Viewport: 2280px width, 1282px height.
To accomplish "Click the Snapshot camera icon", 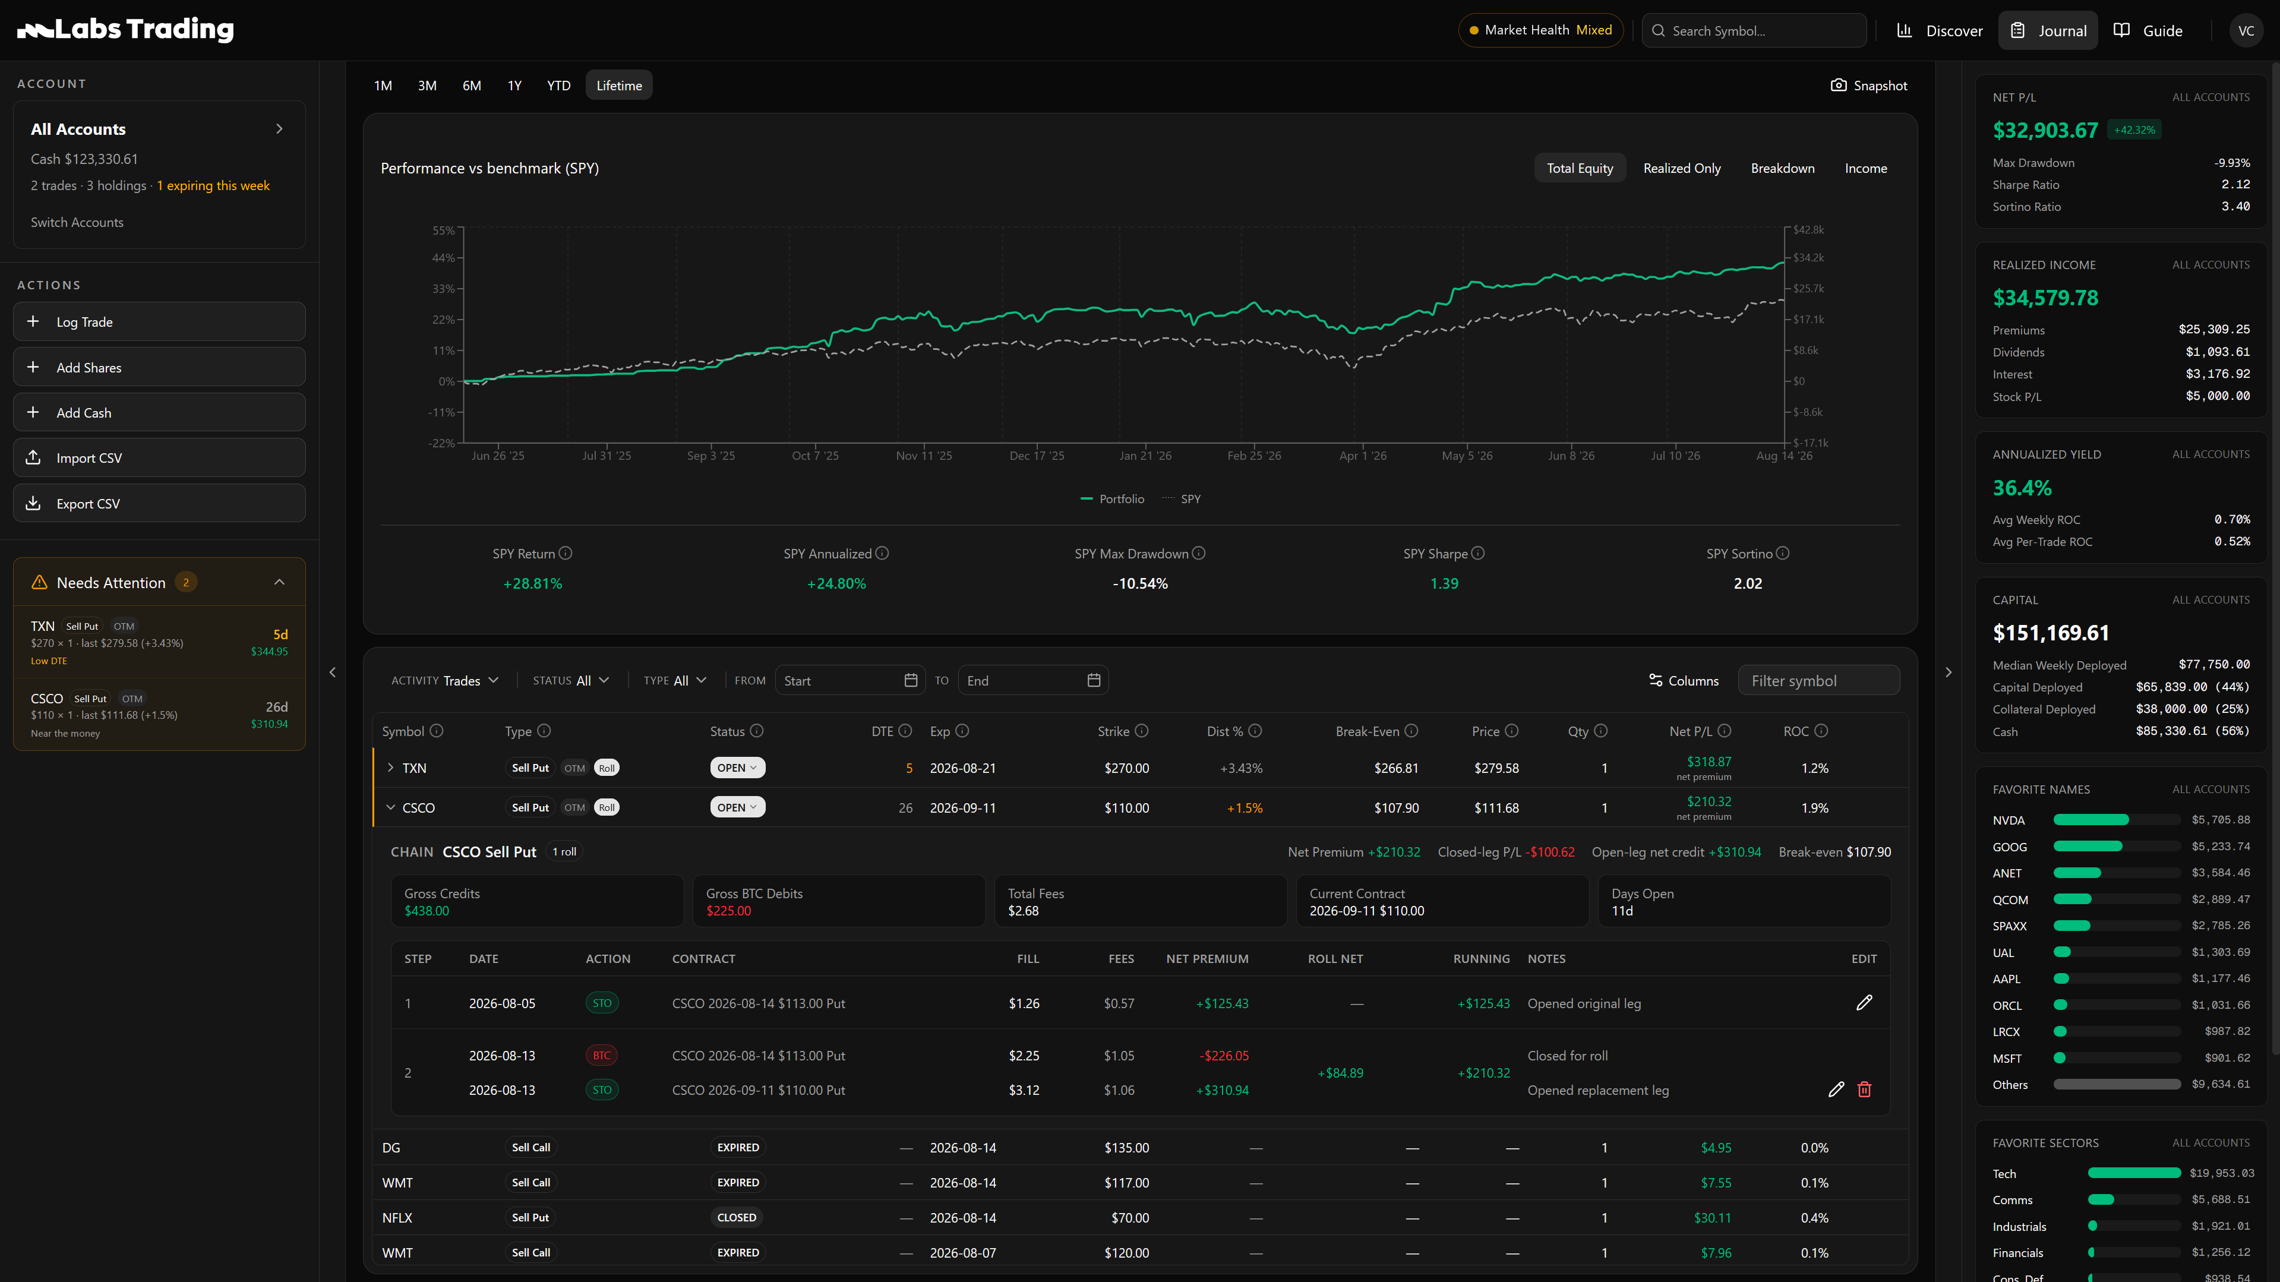I will [x=1839, y=85].
